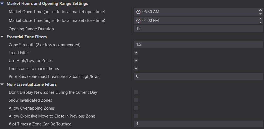264x129 pixels.
Task: Click clock icon in Market Open Time field
Action: coord(138,12)
